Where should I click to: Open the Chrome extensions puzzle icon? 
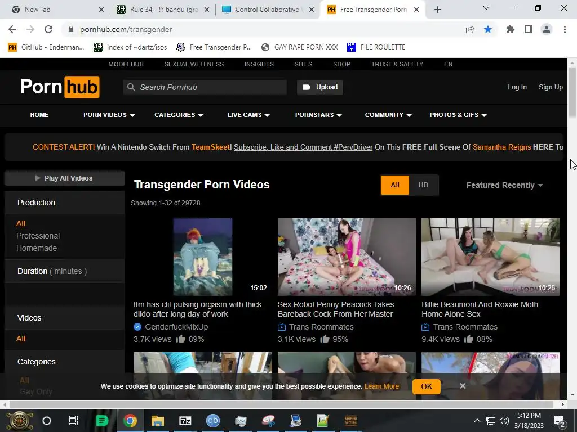point(510,29)
